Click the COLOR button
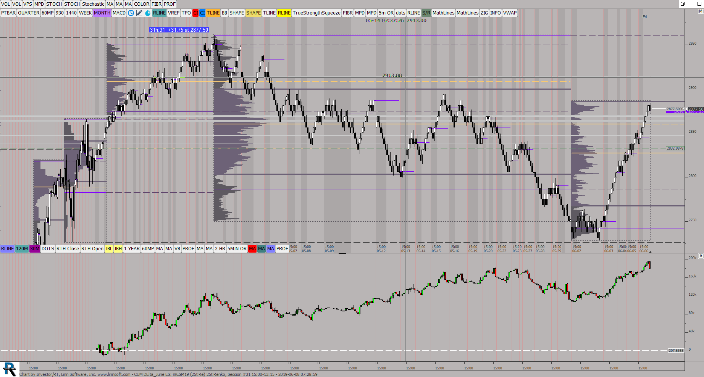This screenshot has width=704, height=377. click(x=142, y=4)
